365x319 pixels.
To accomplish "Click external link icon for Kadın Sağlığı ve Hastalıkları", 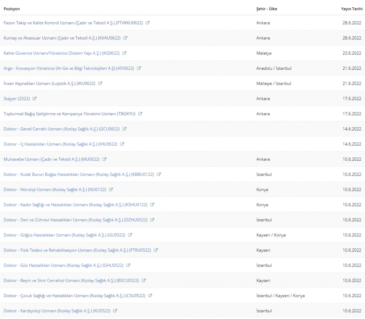I will tap(152, 205).
